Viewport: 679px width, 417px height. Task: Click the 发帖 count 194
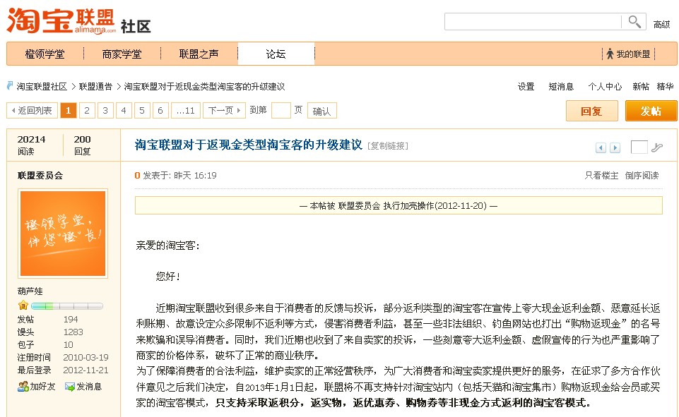coord(71,319)
